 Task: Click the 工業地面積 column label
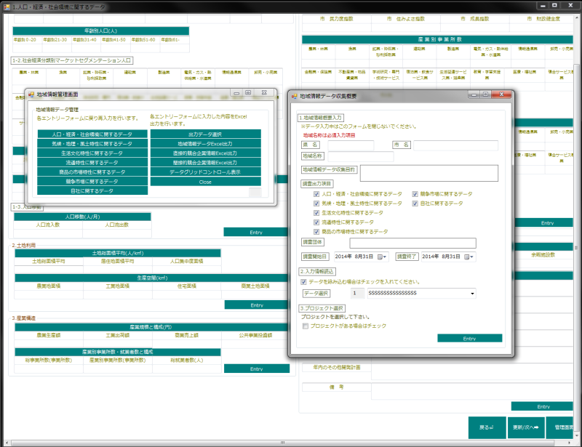(118, 286)
